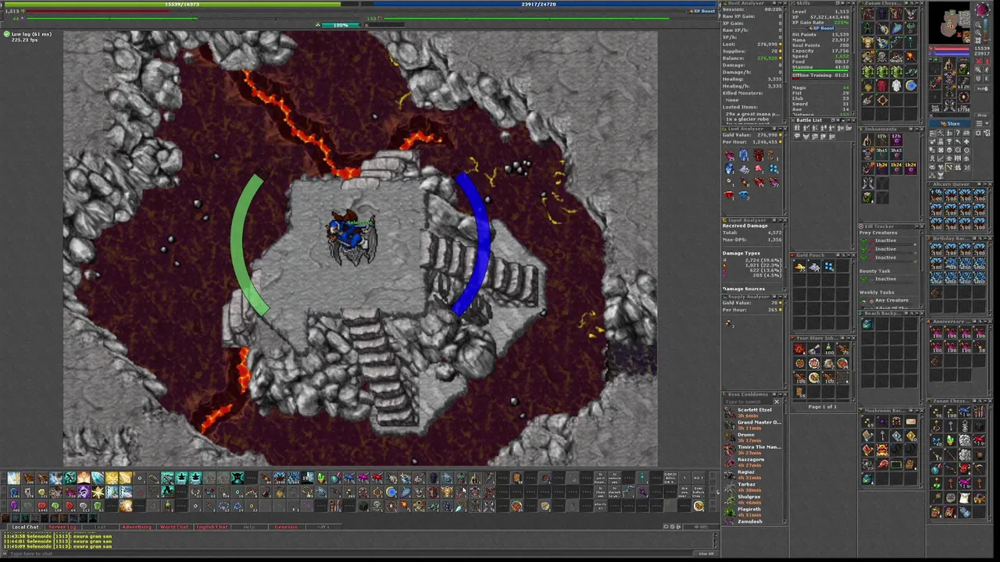The width and height of the screenshot is (1000, 562).
Task: Open the World Chat tab
Action: (x=174, y=526)
